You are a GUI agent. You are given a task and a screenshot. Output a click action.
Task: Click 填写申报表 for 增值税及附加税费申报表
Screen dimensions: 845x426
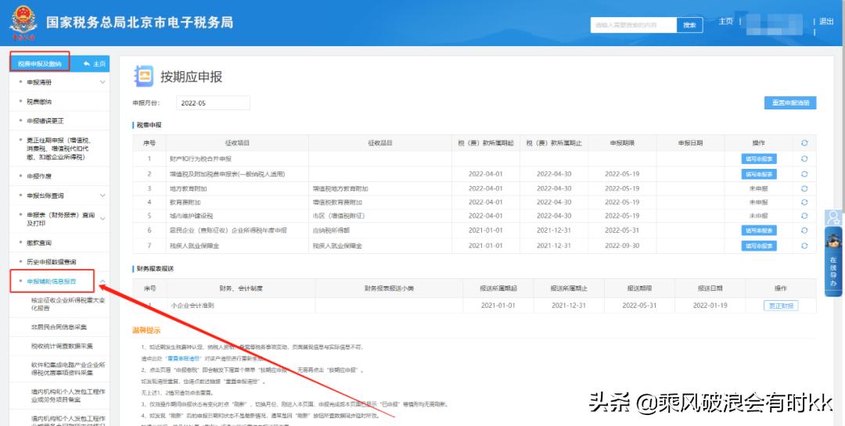(x=759, y=174)
